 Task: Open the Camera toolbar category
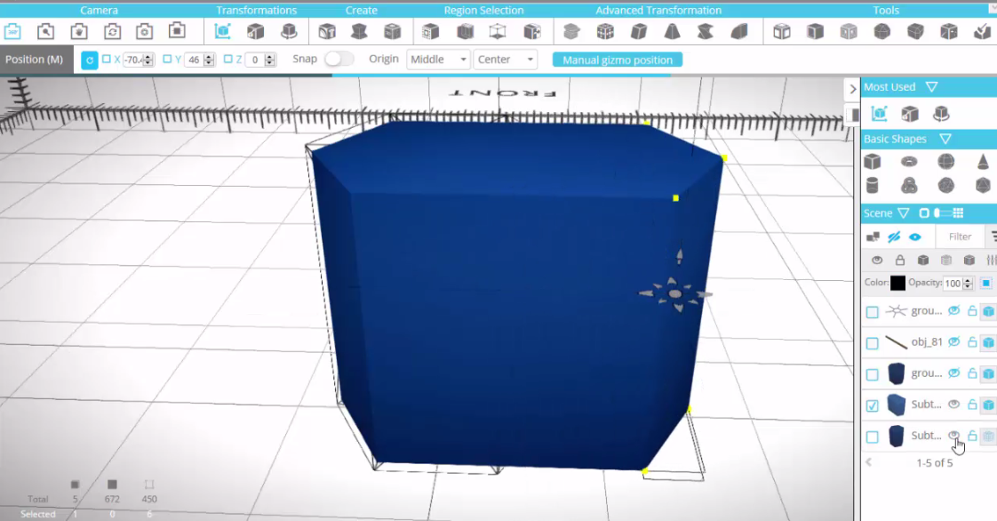tap(99, 10)
